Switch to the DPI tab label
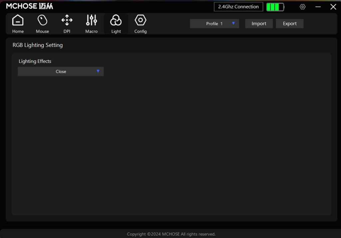This screenshot has height=238, width=341. [67, 31]
